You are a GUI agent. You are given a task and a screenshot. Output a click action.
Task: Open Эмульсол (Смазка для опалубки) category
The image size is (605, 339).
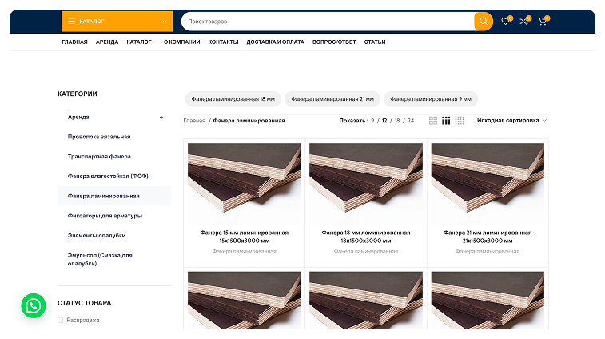pos(100,260)
